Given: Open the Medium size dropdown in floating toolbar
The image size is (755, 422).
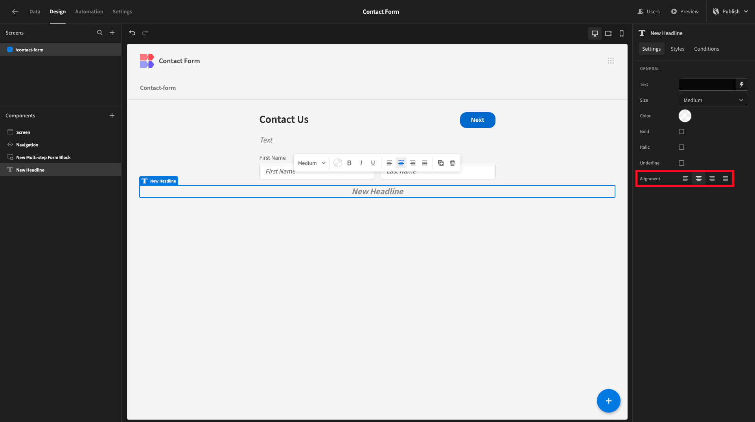Looking at the screenshot, I should click(312, 163).
